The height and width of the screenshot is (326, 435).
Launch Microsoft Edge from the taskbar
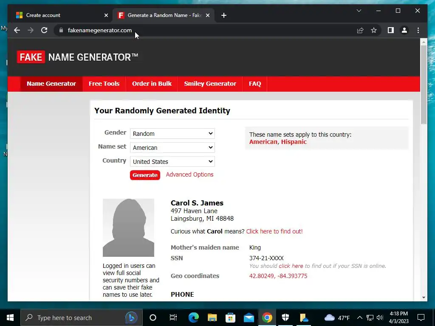(x=193, y=318)
